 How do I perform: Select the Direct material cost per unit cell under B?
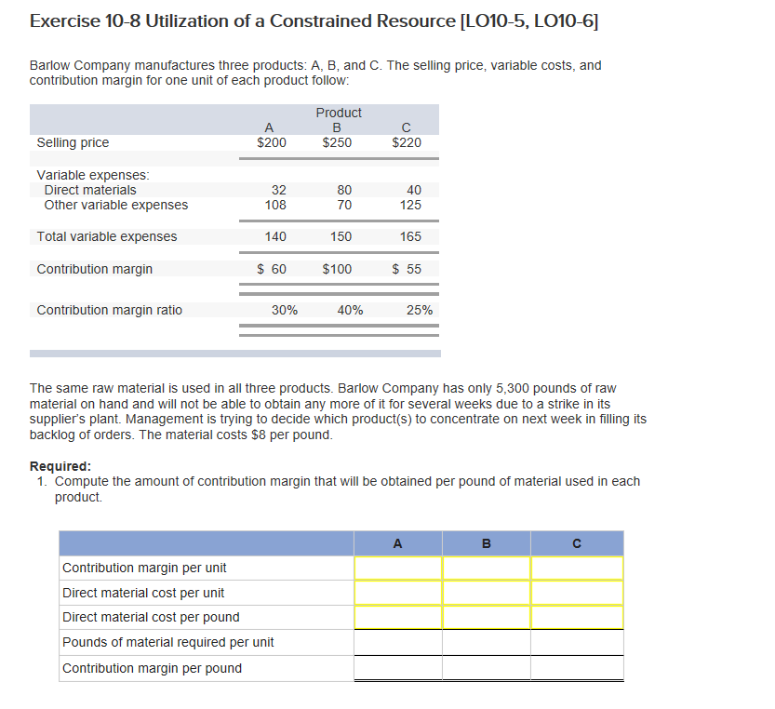point(486,593)
